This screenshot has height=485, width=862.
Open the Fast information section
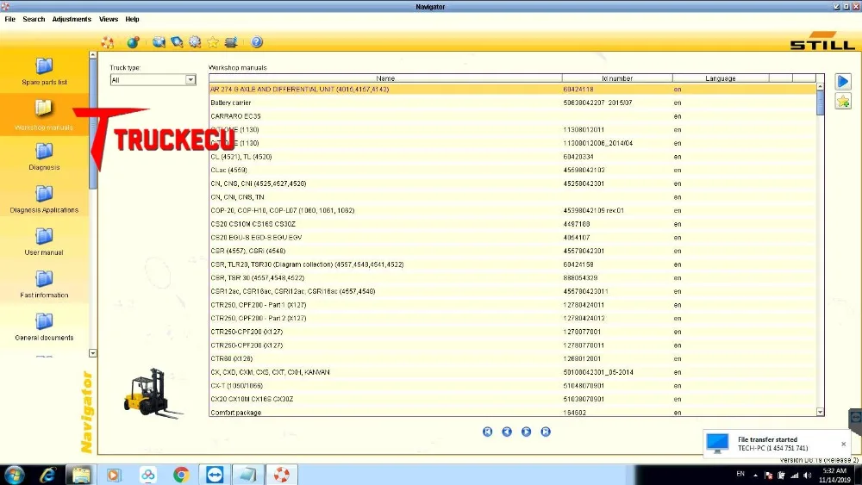point(44,284)
